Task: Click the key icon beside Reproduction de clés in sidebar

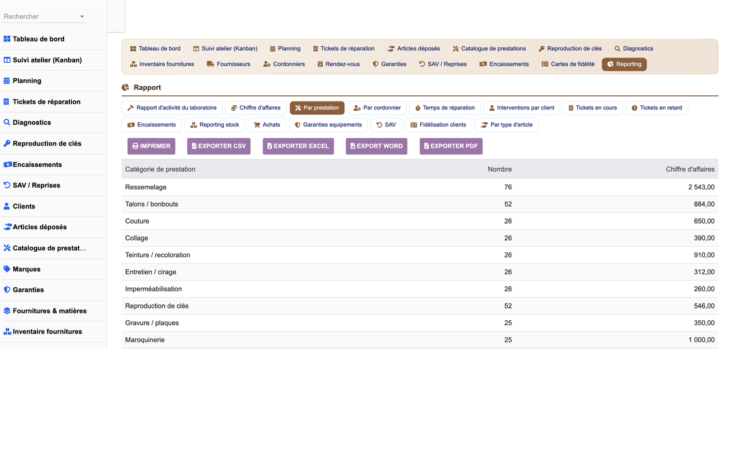Action: click(x=7, y=144)
